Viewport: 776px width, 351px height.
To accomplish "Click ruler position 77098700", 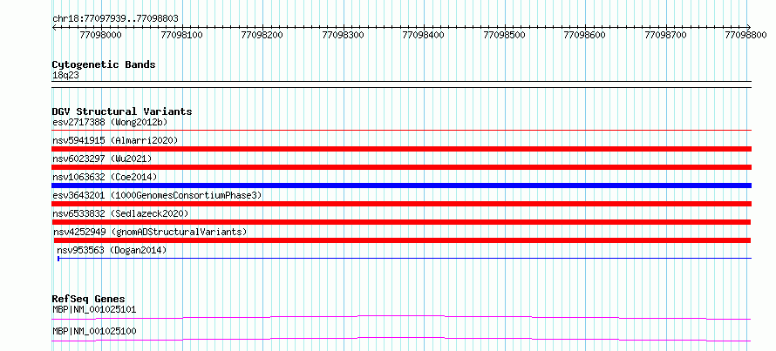I will [x=665, y=35].
